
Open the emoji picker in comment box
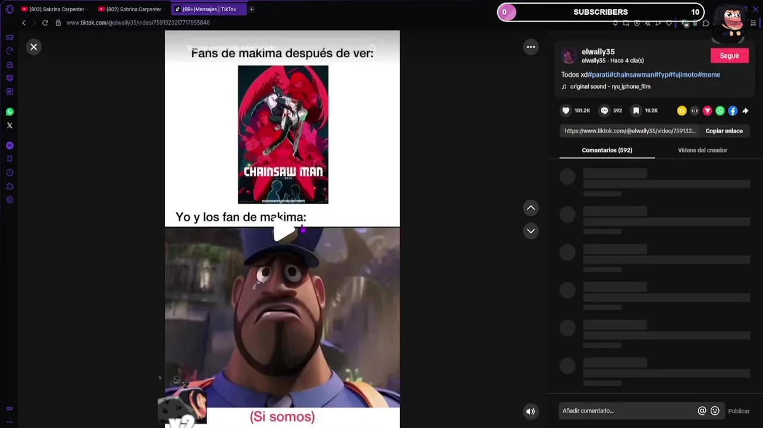[715, 411]
